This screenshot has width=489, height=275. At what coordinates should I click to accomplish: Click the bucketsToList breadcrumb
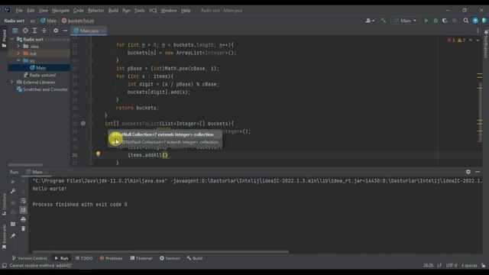click(x=78, y=21)
